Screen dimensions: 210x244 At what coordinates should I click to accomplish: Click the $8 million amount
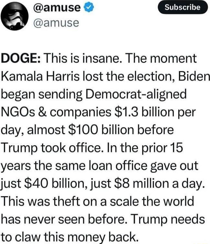coord(142,183)
